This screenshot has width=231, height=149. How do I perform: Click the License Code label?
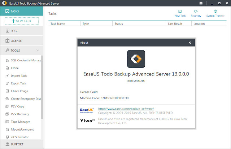(89, 92)
